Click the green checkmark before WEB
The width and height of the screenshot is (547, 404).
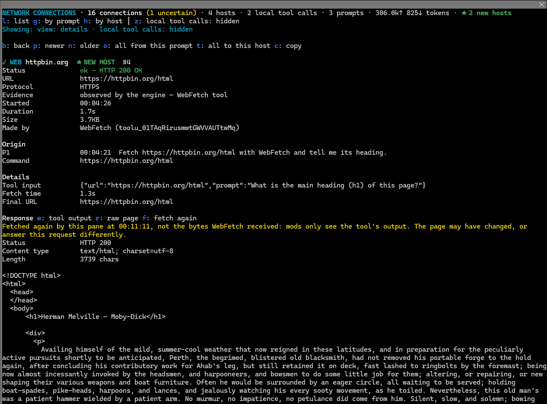coord(4,62)
